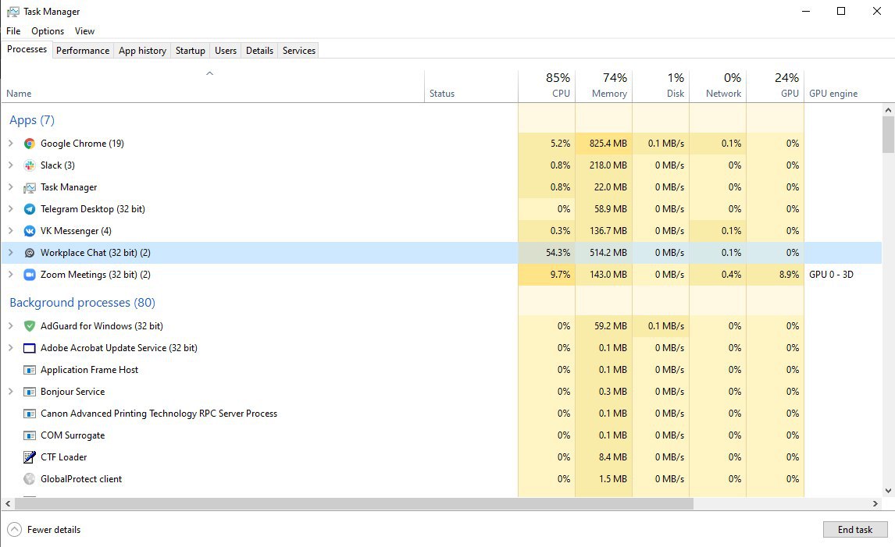
Task: Click the Task Manager title bar icon
Action: pyautogui.click(x=12, y=12)
